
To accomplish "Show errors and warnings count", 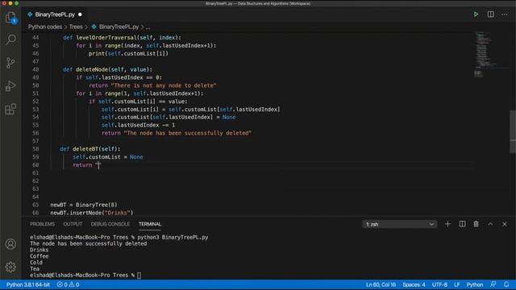I will point(68,284).
